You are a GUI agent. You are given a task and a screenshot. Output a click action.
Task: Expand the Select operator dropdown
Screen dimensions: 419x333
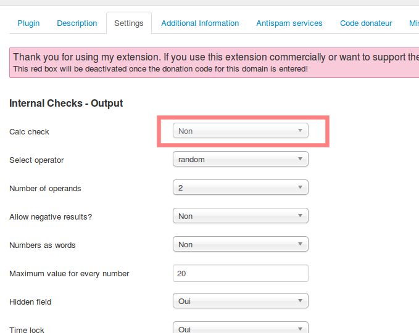click(241, 159)
